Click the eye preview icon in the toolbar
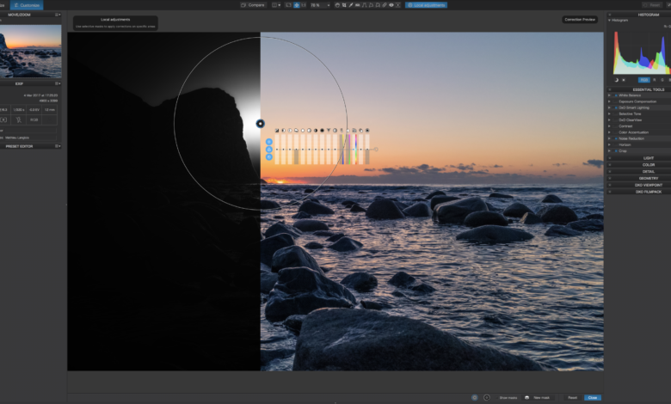 391,5
